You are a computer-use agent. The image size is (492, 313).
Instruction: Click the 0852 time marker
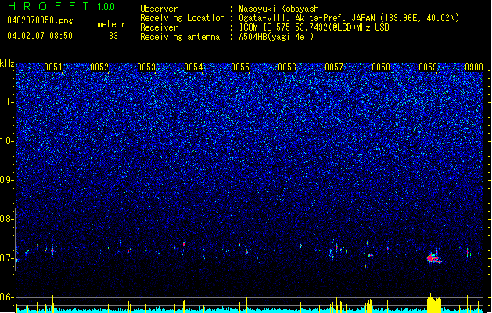[99, 67]
